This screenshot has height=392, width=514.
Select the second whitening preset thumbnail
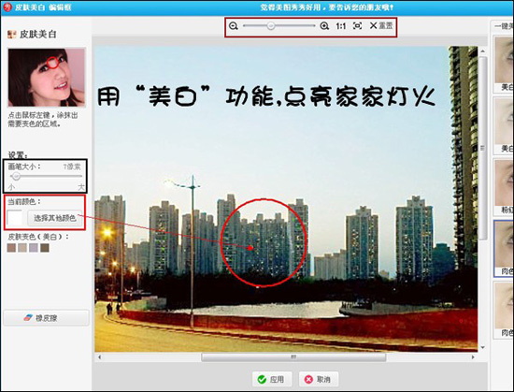coord(504,125)
